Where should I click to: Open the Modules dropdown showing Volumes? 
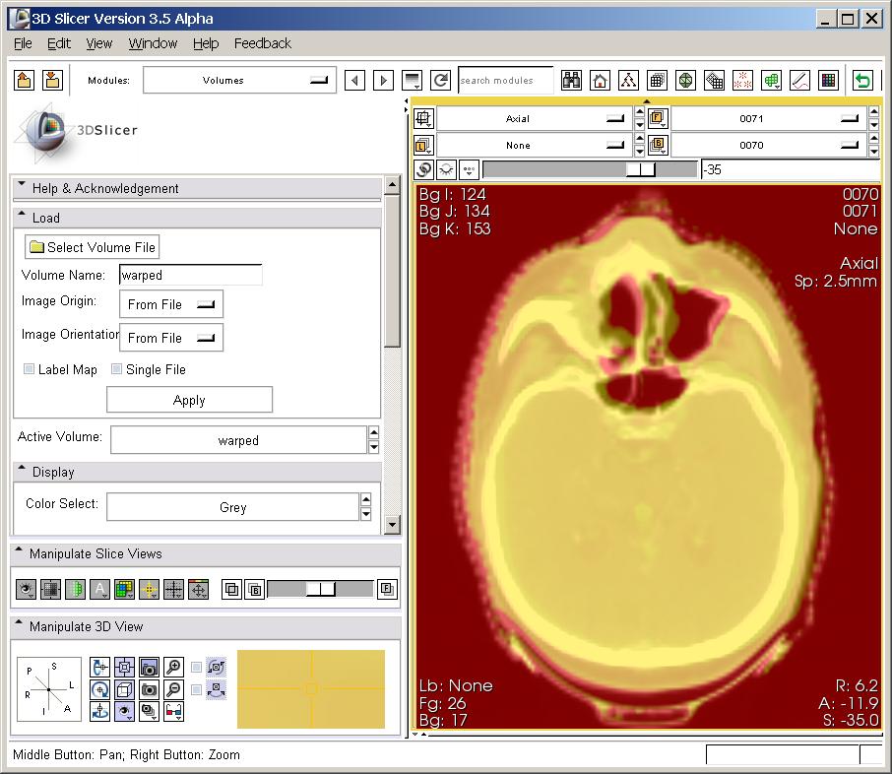(x=239, y=81)
